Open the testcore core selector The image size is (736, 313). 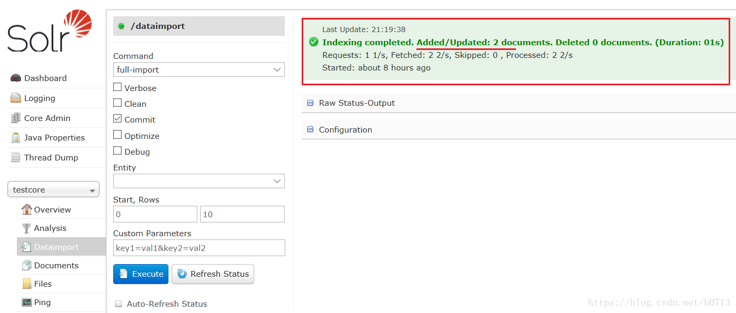click(x=53, y=190)
